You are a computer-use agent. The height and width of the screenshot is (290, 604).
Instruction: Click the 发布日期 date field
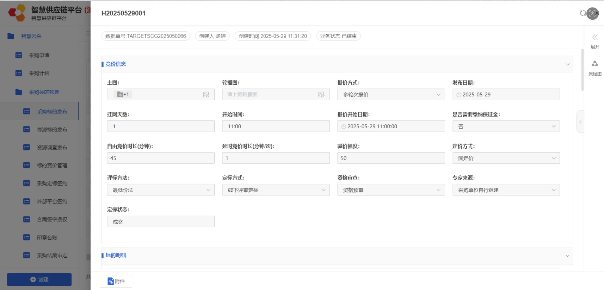tap(506, 95)
